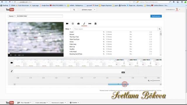Select the track Fade Away

[x=73, y=44]
